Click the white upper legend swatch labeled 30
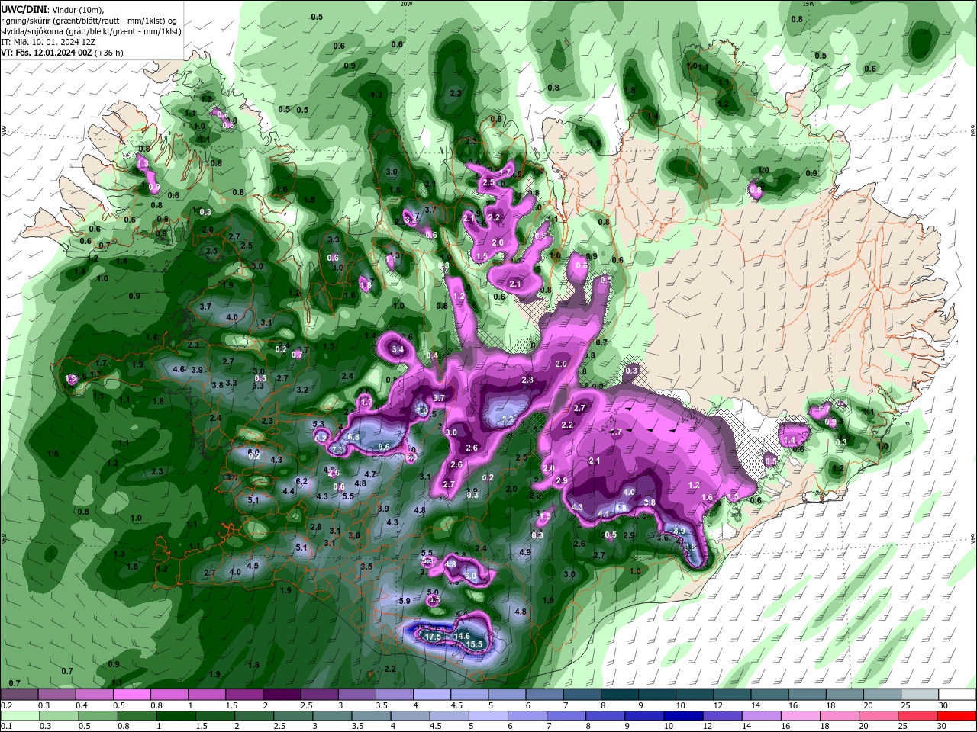 point(957,695)
